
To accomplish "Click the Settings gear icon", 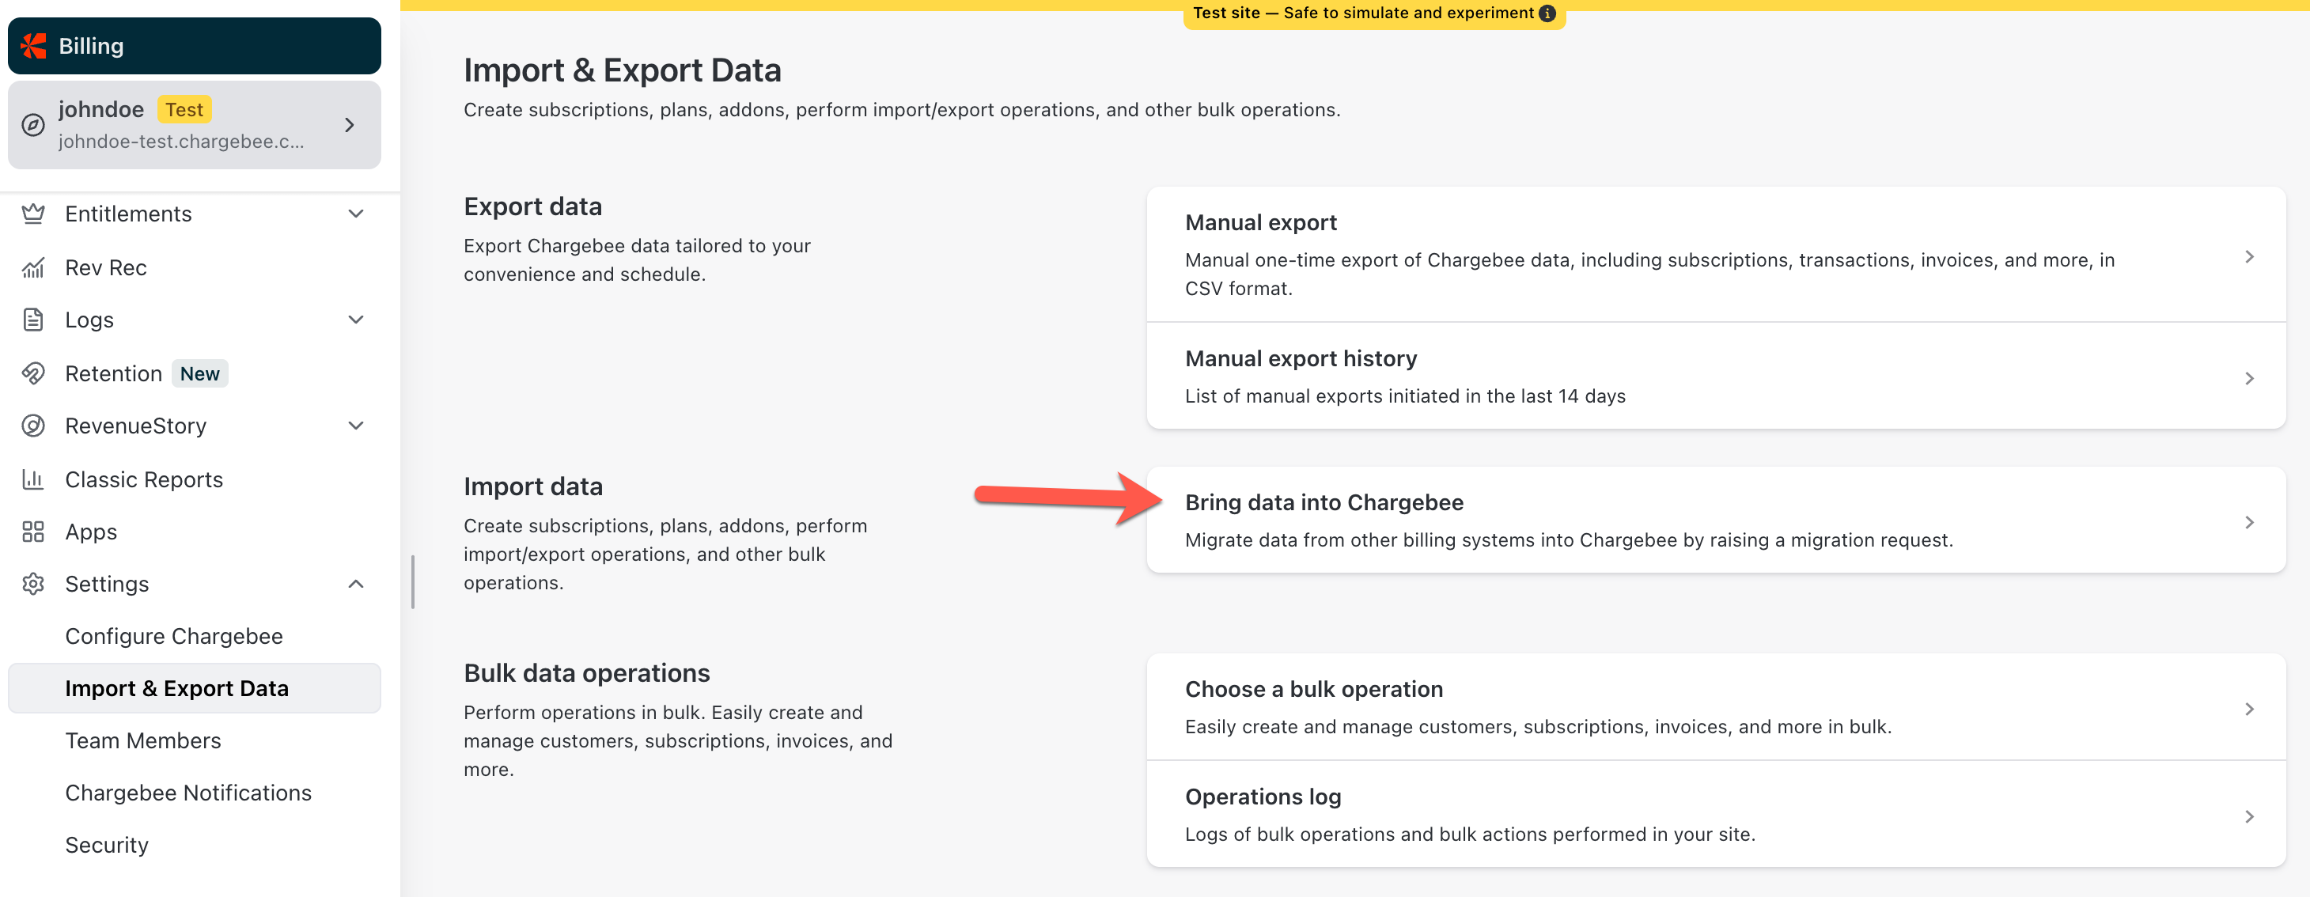I will [33, 584].
